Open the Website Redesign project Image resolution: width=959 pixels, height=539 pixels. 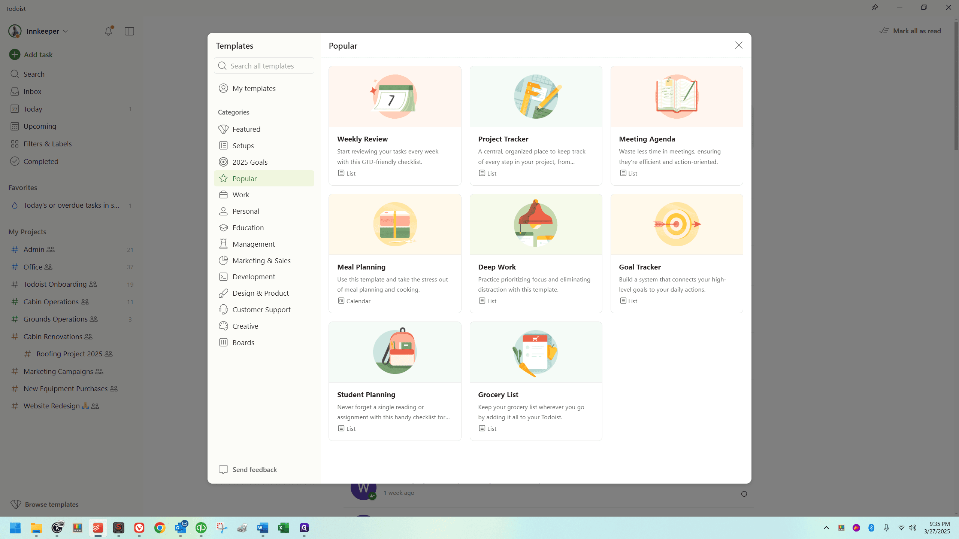coord(71,406)
